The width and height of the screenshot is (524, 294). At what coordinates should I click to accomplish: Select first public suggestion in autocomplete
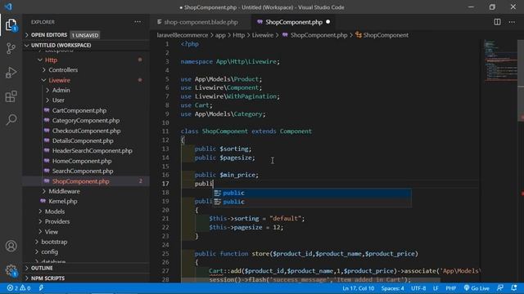pos(312,193)
